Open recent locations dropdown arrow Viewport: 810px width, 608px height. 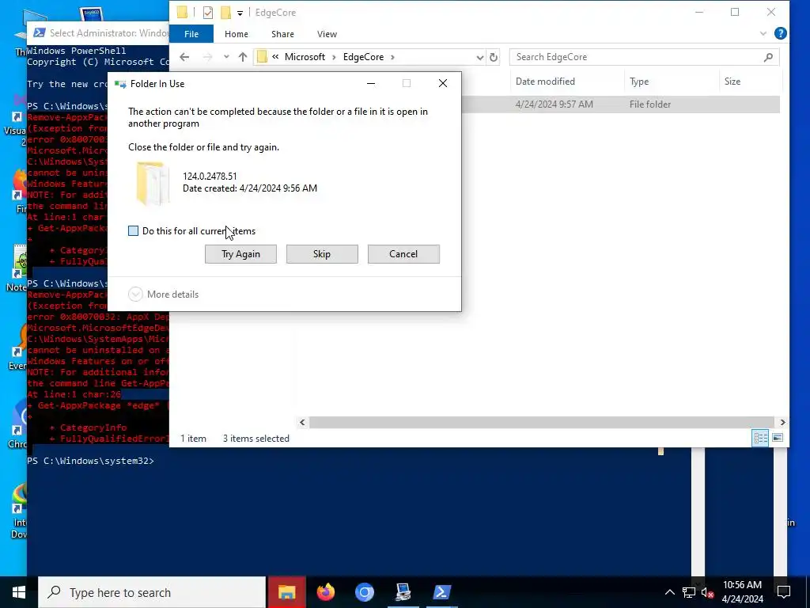pyautogui.click(x=226, y=57)
